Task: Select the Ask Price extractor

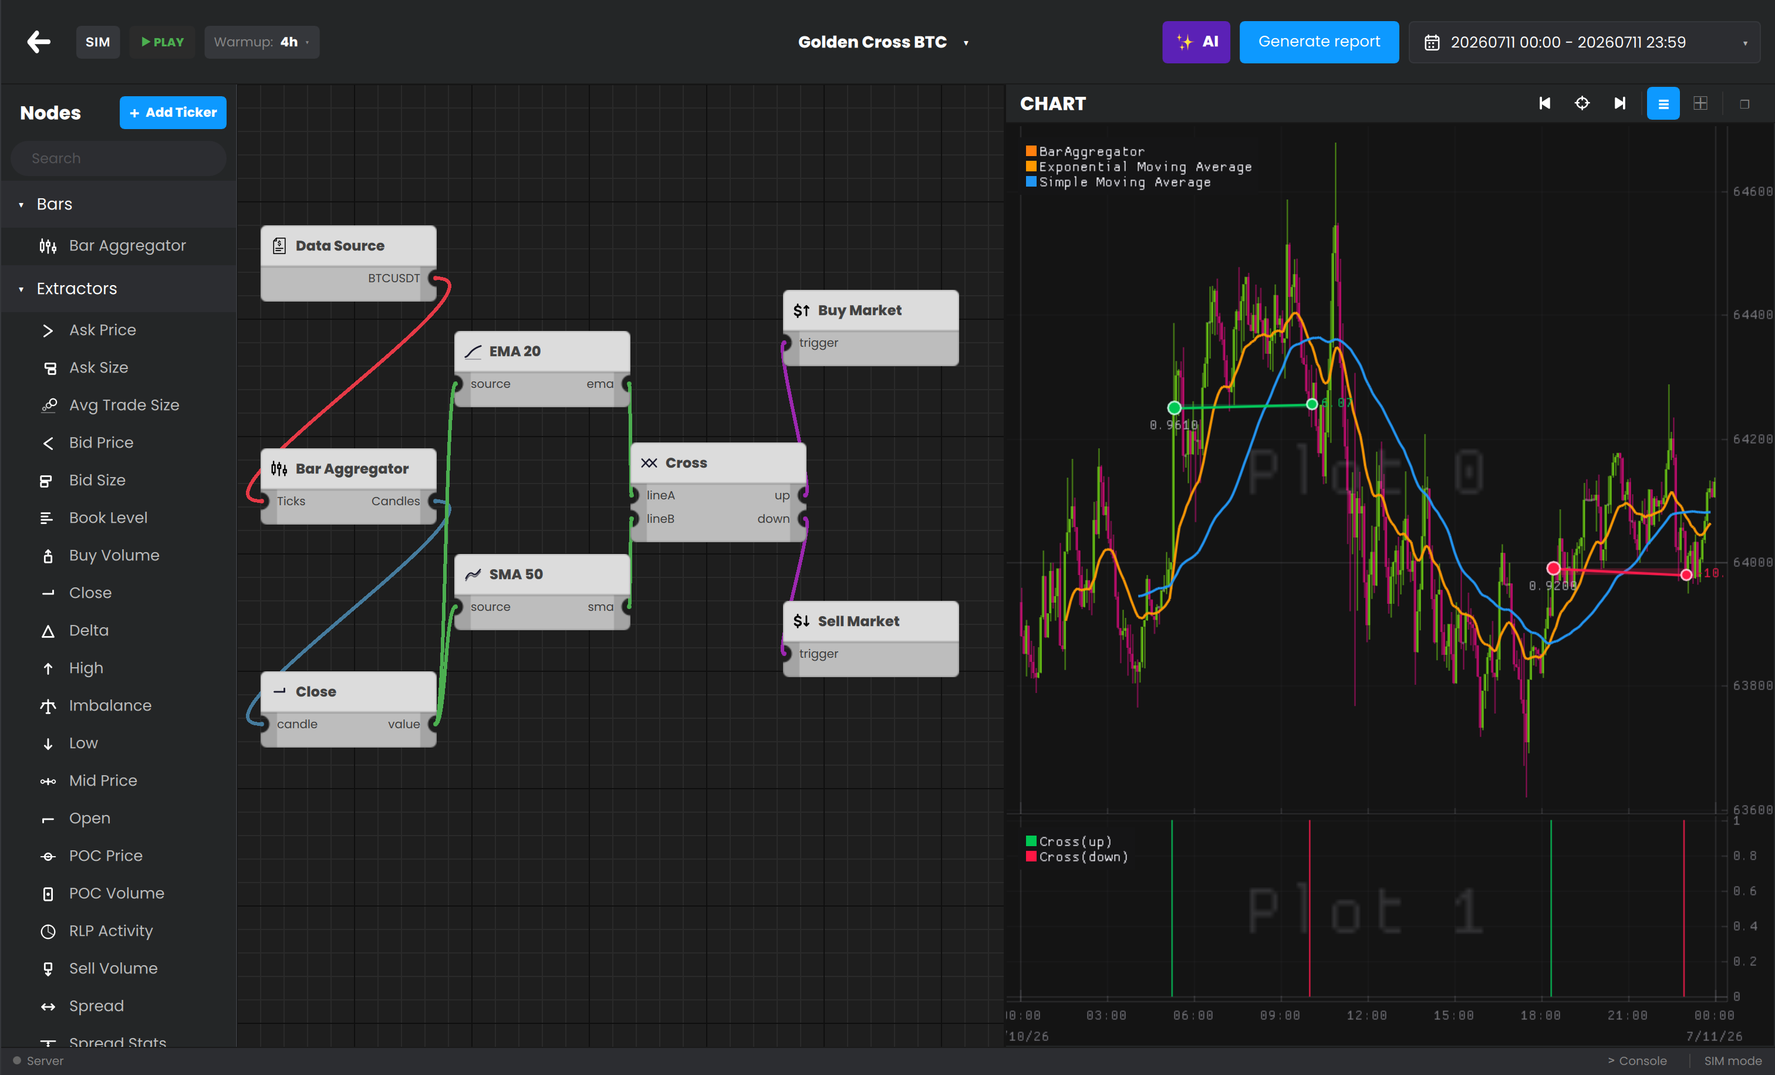Action: point(118,330)
